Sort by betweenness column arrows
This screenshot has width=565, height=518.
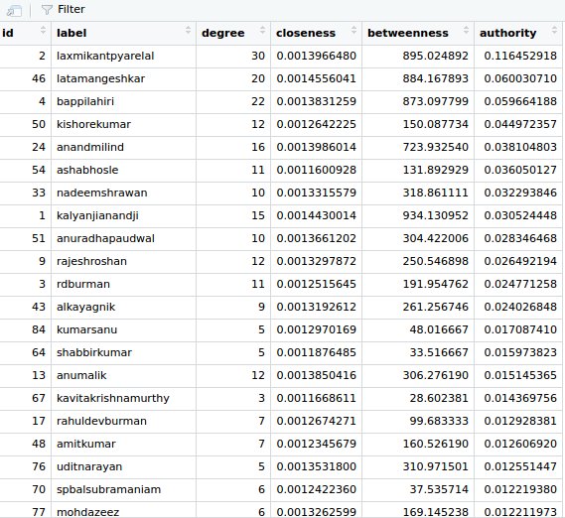click(x=466, y=30)
